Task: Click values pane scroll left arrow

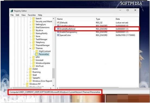Action: coord(57,88)
